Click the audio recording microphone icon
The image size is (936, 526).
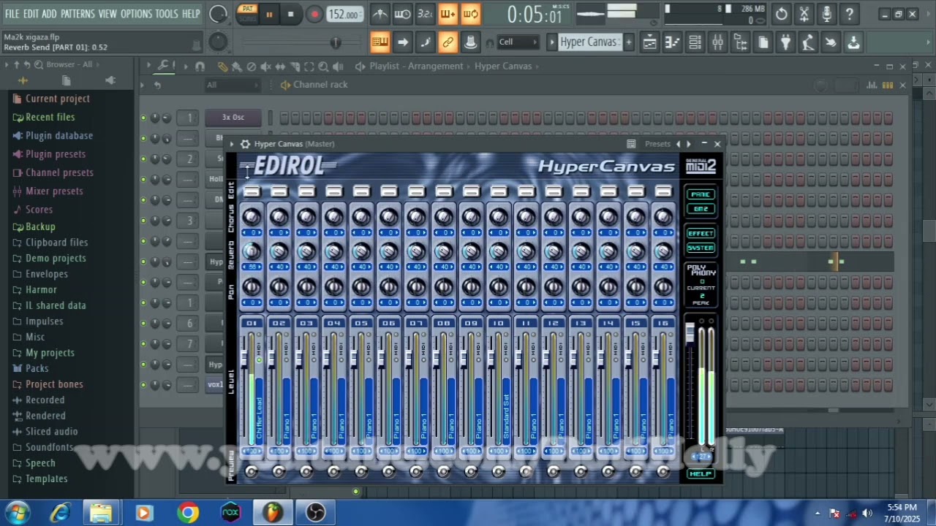826,14
